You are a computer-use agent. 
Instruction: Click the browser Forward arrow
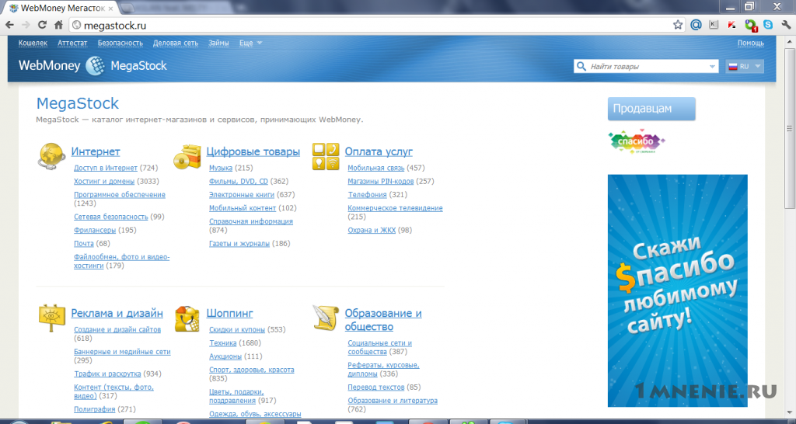point(26,25)
